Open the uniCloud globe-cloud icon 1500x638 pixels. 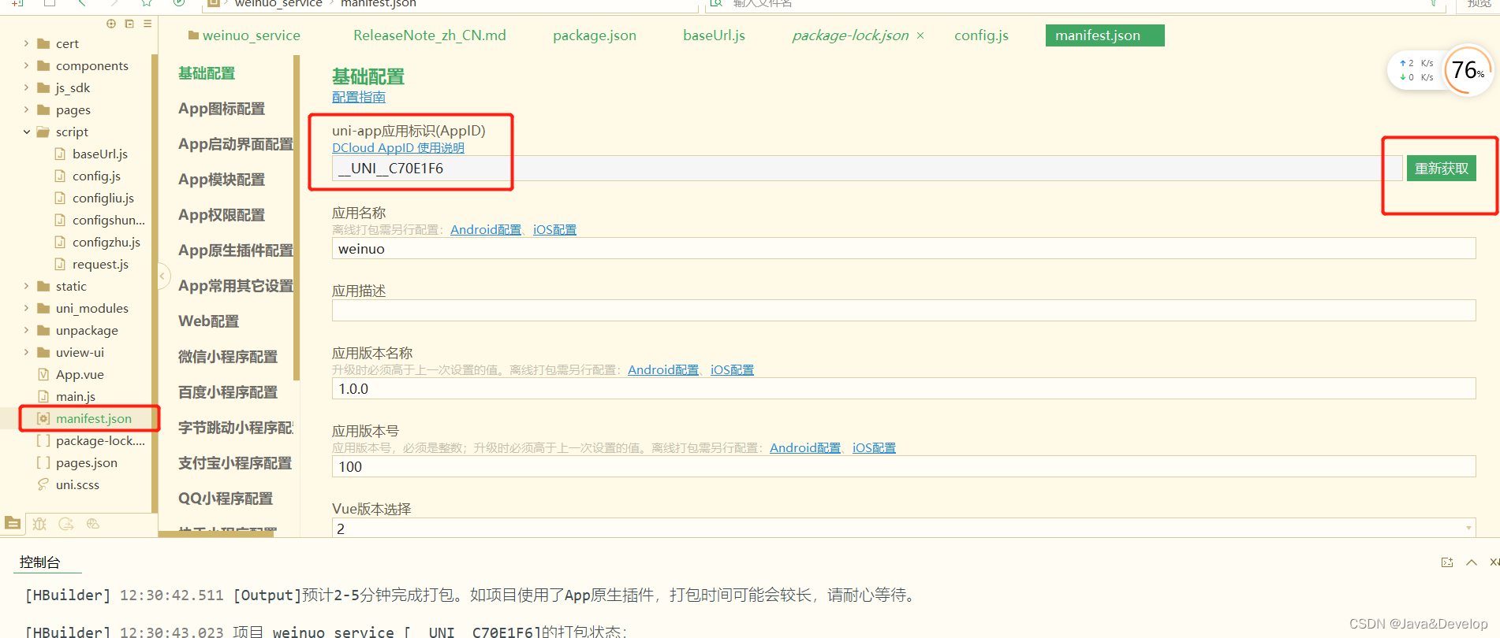[x=93, y=524]
